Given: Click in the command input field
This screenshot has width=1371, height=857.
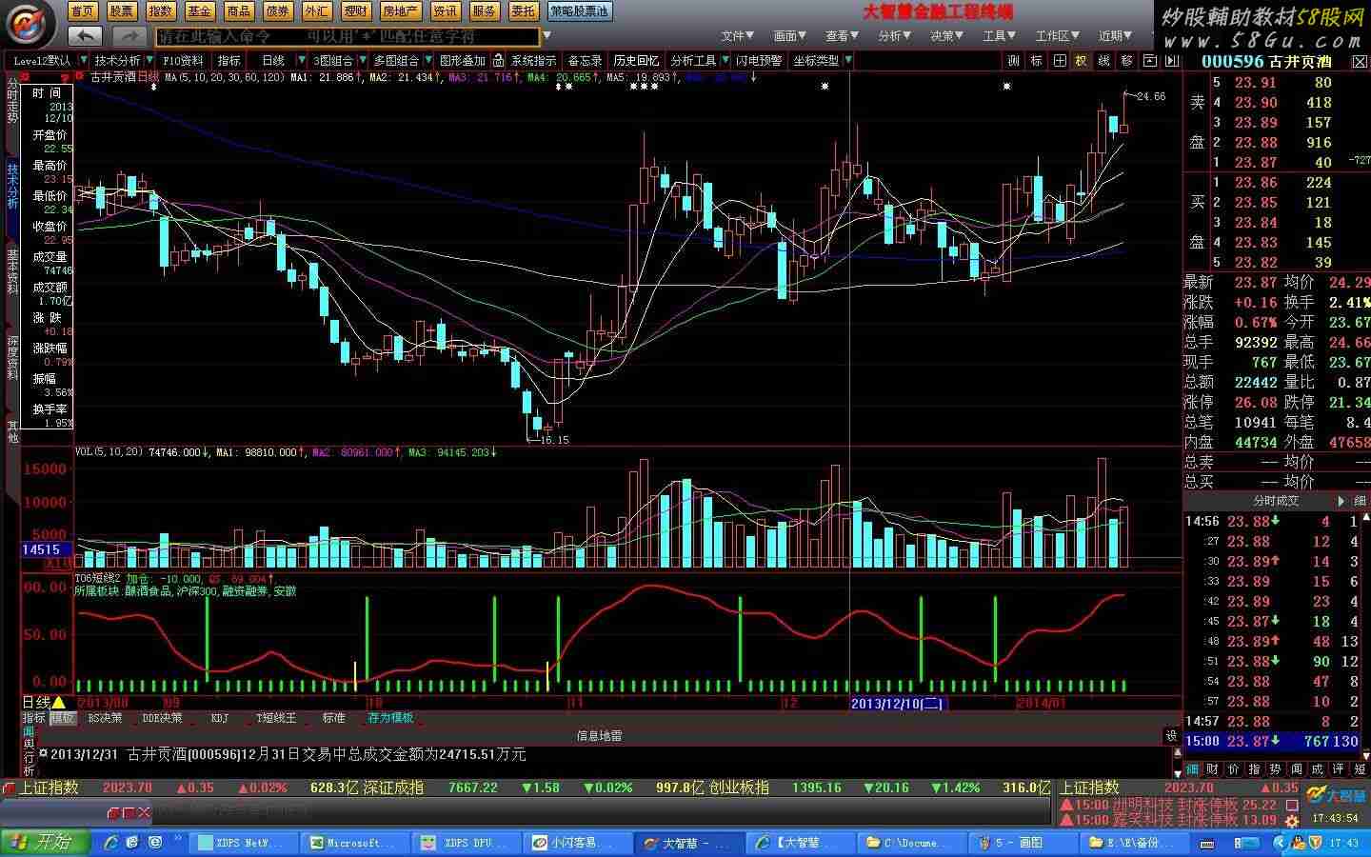Looking at the screenshot, I should click(348, 36).
